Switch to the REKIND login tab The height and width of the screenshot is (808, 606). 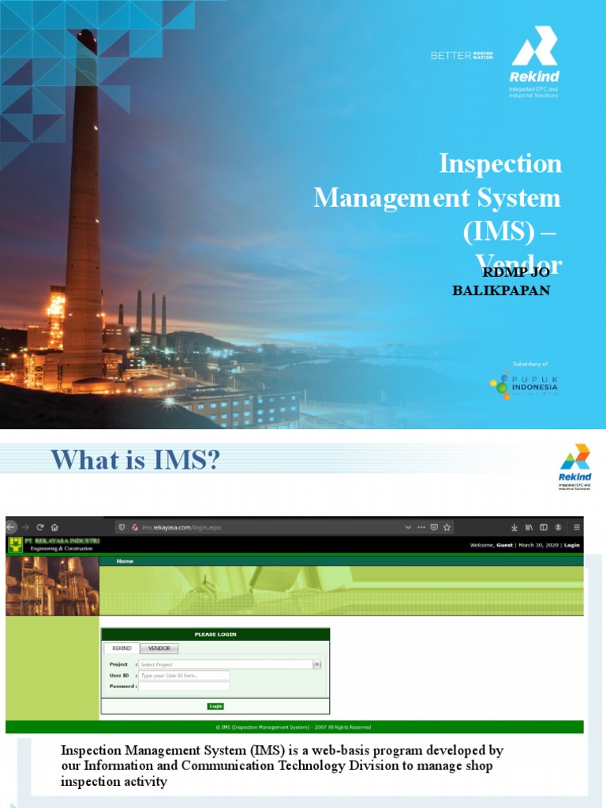pos(122,649)
